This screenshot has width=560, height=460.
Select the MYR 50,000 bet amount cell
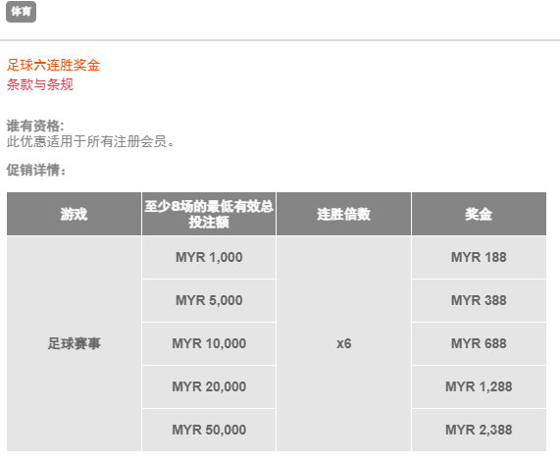[x=209, y=431]
